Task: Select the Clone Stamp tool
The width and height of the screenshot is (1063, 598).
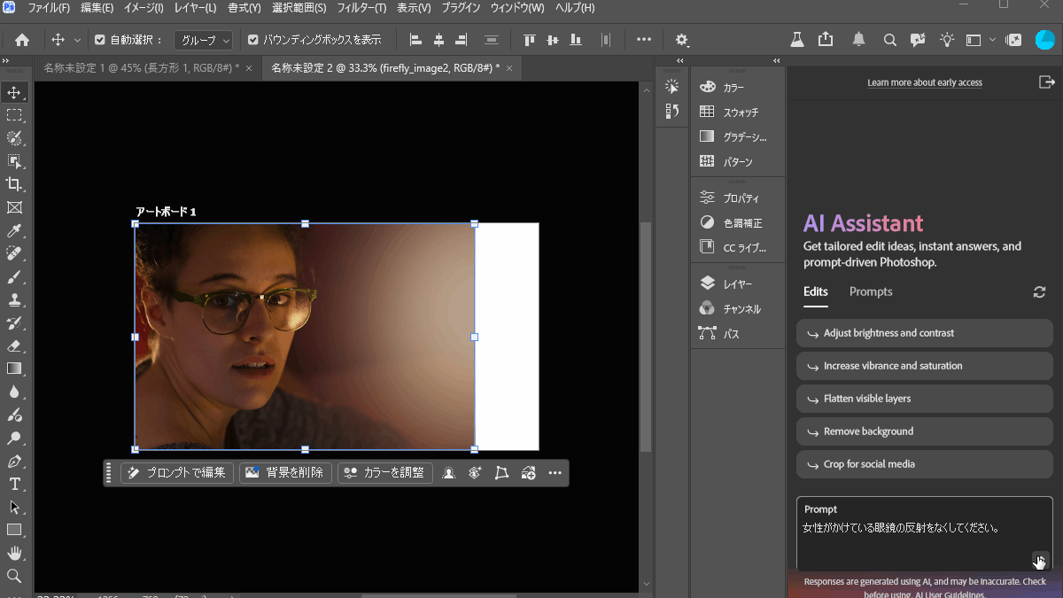Action: point(14,299)
